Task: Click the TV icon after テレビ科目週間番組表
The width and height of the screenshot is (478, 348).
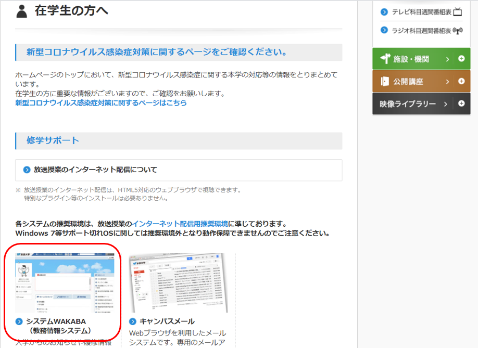Action: (x=458, y=12)
